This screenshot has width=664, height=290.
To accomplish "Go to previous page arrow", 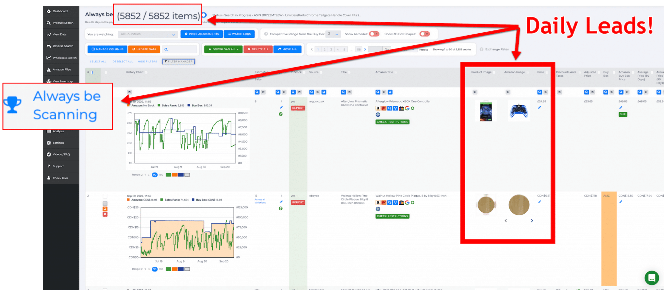I will point(312,49).
